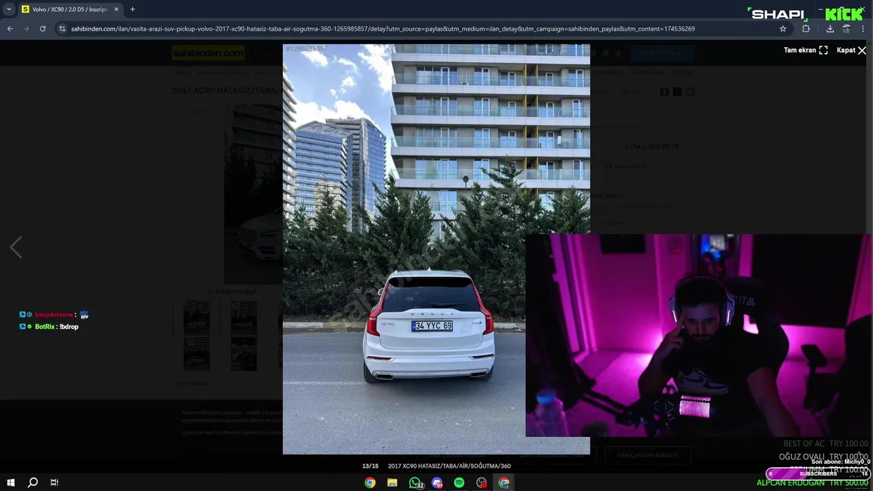Image resolution: width=873 pixels, height=491 pixels.
Task: Click the webcam overlay of the streamer
Action: [698, 336]
